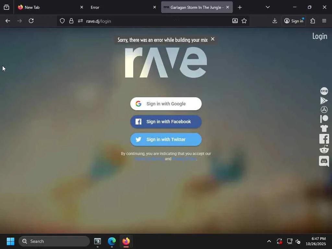Screen dimensions: 332x249
Task: Click the Firefox account Sign in button
Action: (x=294, y=21)
